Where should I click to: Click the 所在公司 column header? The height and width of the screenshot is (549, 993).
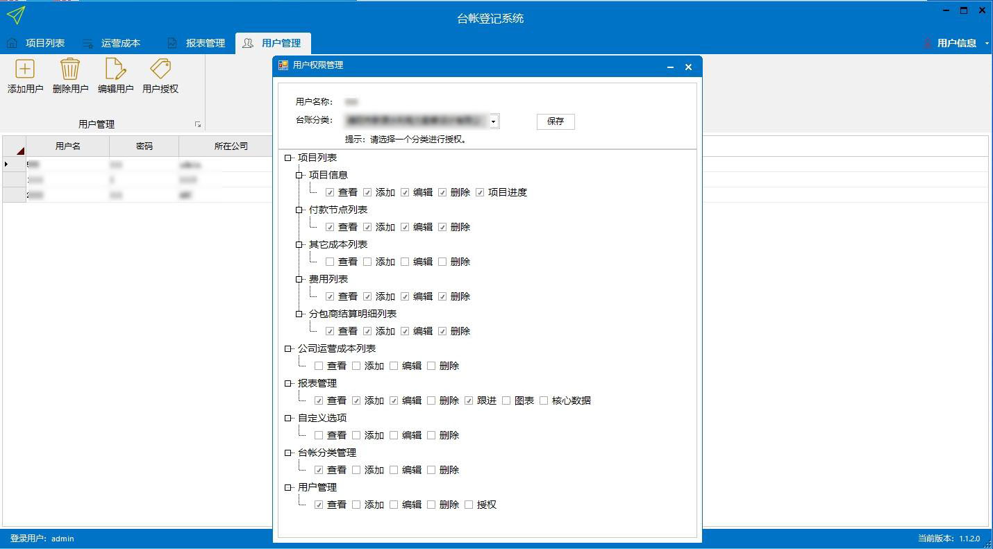(x=226, y=146)
